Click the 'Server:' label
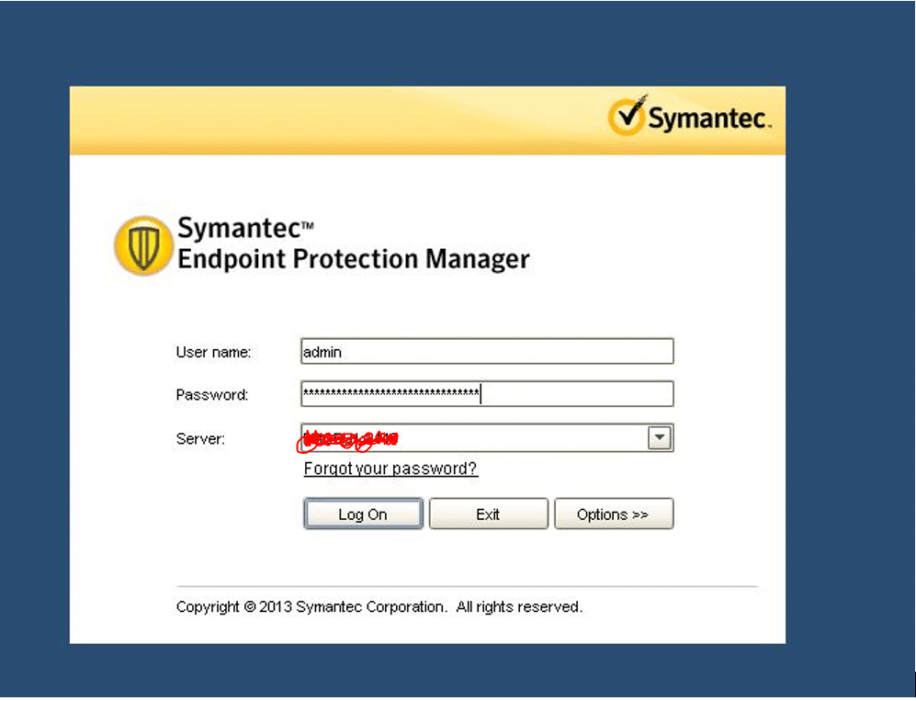916x701 pixels. (x=200, y=439)
